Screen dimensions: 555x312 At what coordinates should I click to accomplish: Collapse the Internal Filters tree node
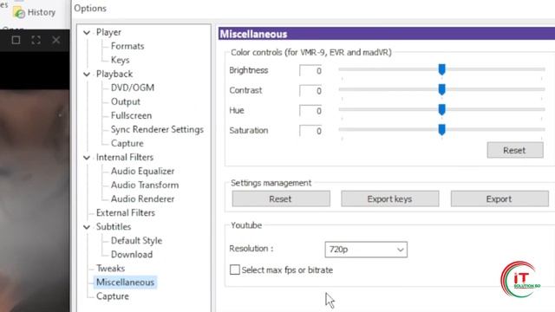(87, 158)
